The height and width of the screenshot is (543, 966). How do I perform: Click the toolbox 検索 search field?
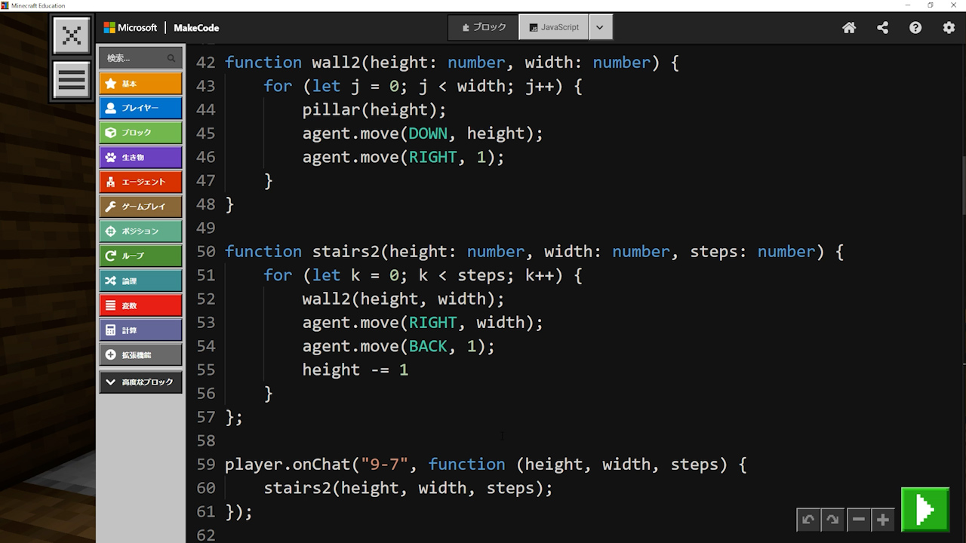point(136,58)
